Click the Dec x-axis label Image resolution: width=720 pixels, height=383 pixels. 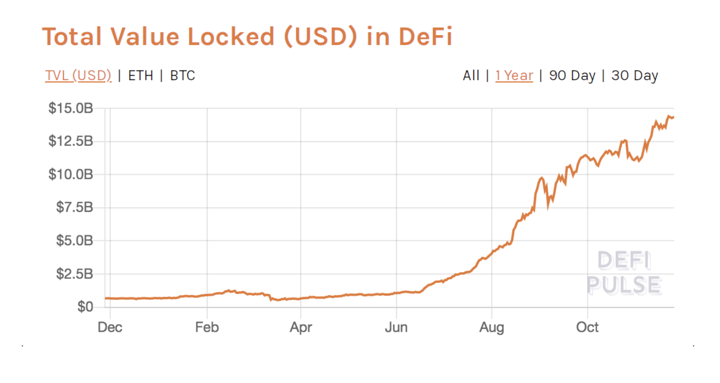110,327
